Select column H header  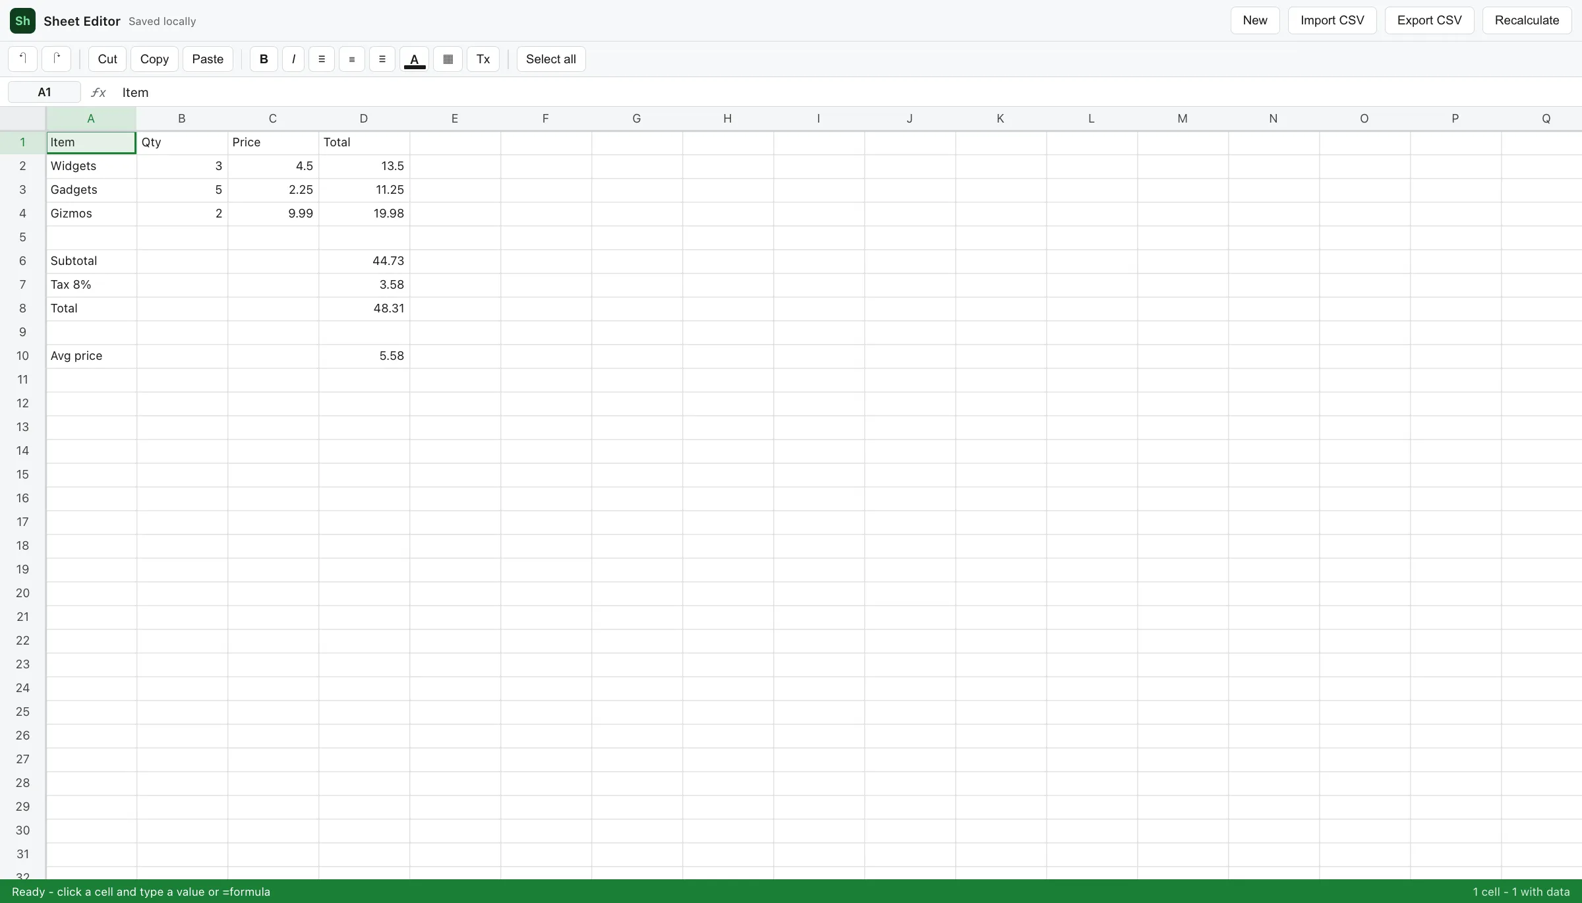[x=728, y=119]
